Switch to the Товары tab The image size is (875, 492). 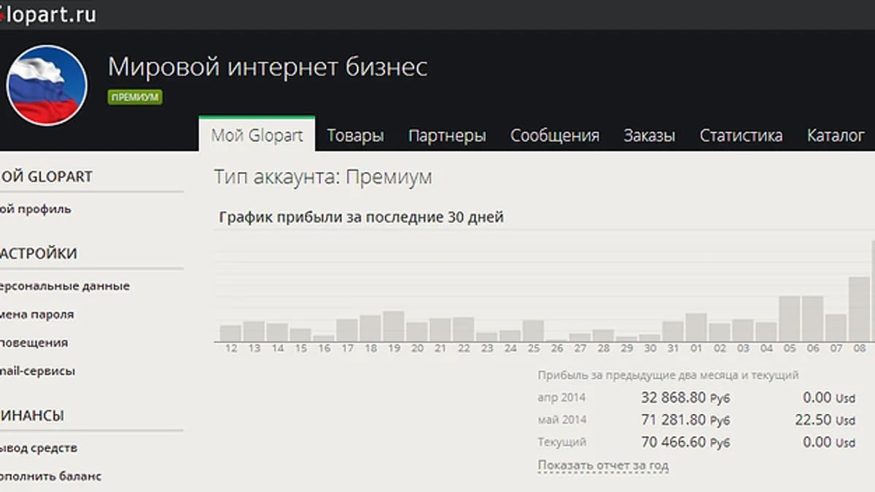(x=355, y=136)
